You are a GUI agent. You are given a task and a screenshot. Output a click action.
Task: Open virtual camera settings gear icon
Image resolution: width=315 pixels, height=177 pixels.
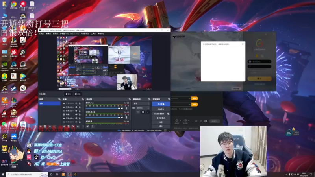(168, 114)
